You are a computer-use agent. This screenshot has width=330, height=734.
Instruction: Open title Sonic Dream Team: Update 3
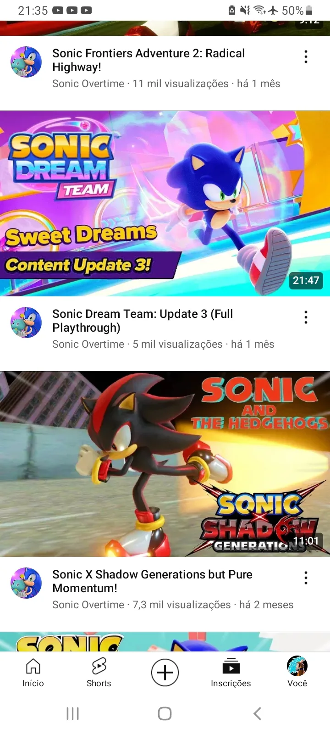point(143,321)
